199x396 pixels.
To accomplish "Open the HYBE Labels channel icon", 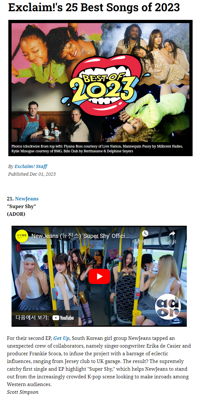I will (x=22, y=236).
